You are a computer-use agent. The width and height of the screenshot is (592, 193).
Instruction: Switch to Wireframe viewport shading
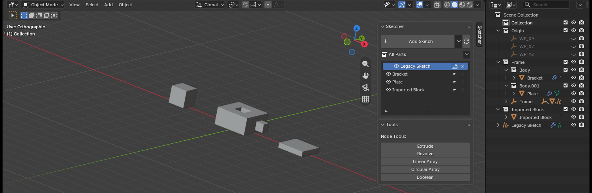(x=447, y=5)
